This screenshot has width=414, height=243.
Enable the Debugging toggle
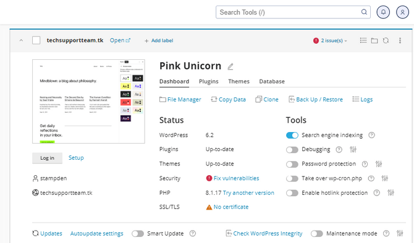coord(292,150)
